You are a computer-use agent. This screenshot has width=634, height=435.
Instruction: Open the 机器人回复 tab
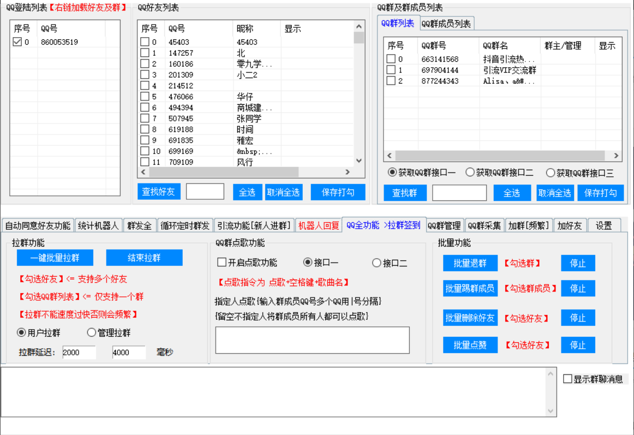(318, 225)
